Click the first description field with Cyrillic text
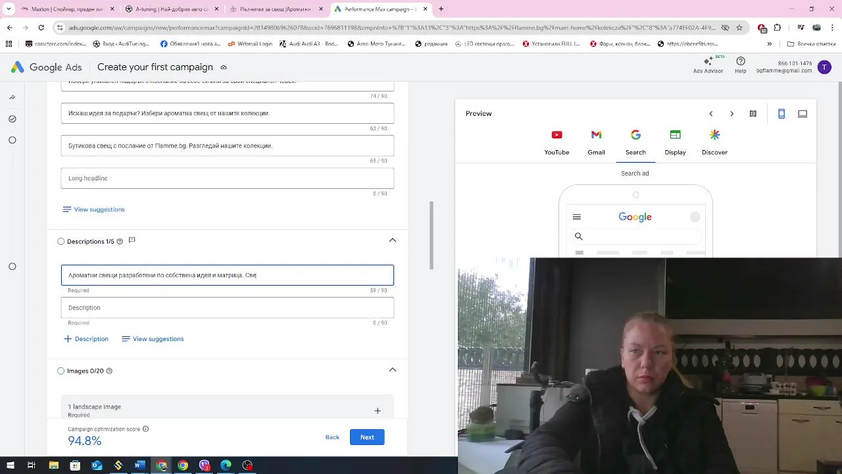This screenshot has width=842, height=474. point(228,275)
